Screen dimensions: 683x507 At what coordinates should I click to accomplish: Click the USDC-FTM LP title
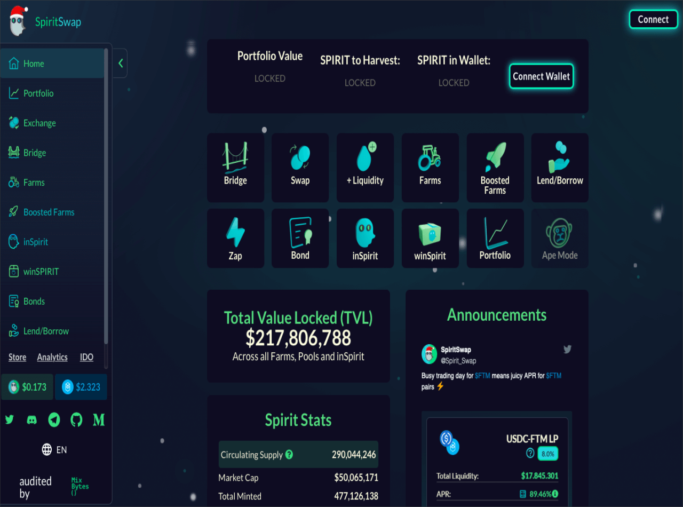[532, 439]
